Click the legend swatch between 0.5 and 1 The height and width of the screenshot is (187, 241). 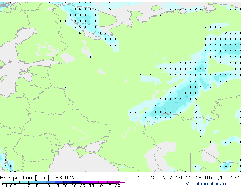15,182
